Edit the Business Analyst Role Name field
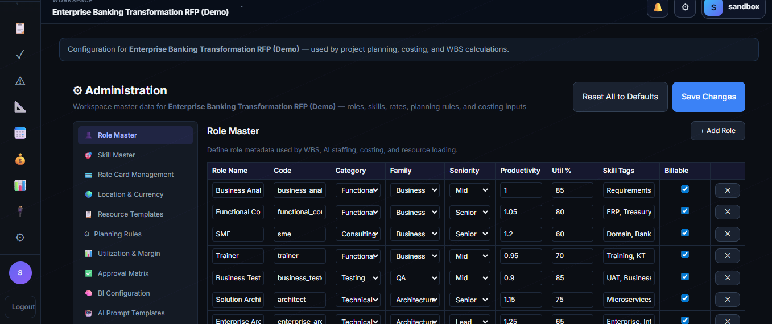This screenshot has height=324, width=772. point(238,190)
